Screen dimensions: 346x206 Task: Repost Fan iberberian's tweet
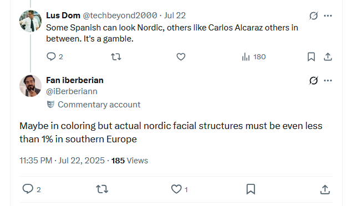pos(102,189)
